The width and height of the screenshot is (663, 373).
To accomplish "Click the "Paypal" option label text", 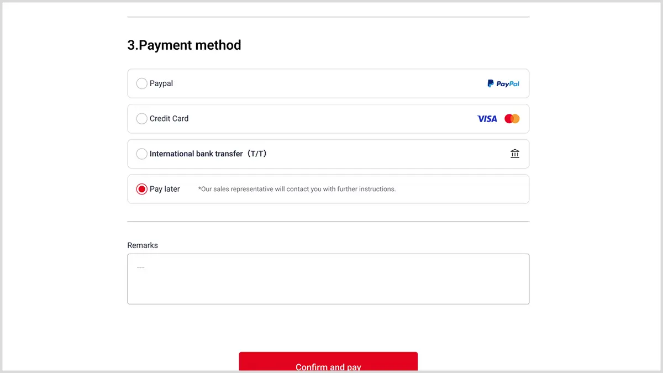I will (161, 83).
